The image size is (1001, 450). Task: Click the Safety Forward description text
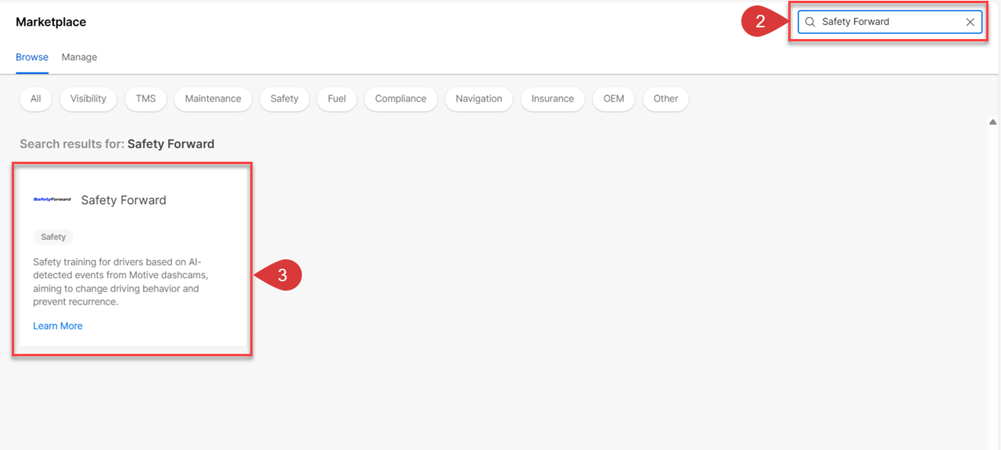121,281
